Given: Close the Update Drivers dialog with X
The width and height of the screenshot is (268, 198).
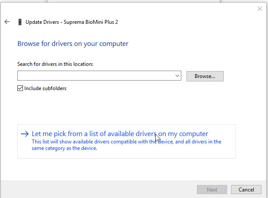Looking at the screenshot, I should [x=259, y=9].
